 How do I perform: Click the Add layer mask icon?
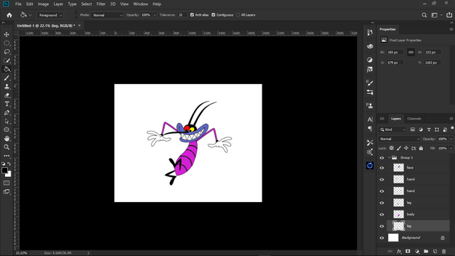coord(407,251)
